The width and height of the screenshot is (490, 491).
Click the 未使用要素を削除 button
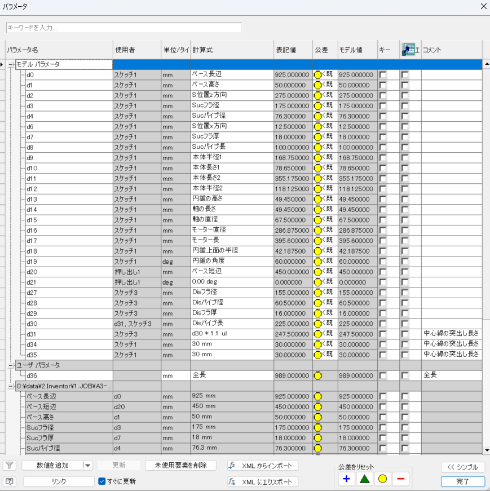point(180,466)
